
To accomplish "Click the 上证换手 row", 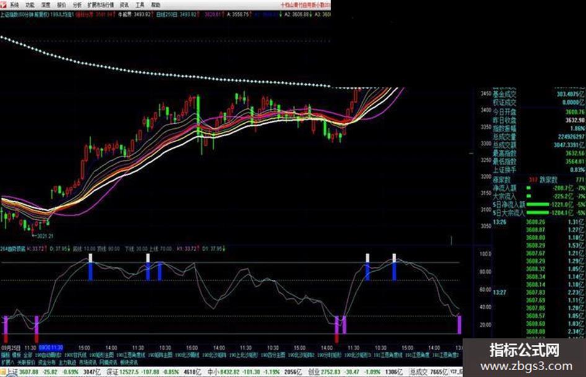I will (x=538, y=170).
